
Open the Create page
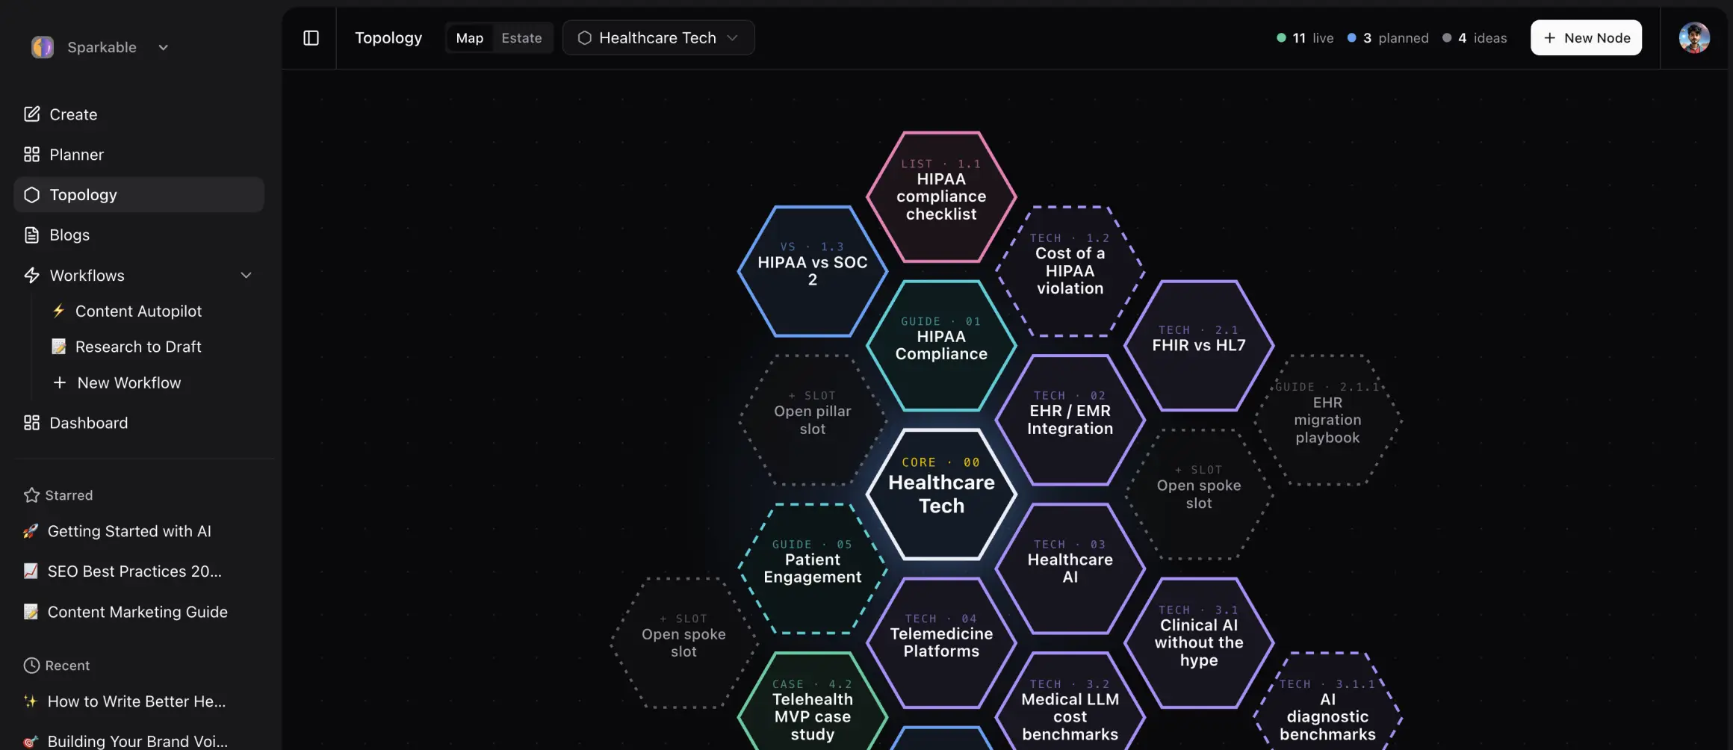pyautogui.click(x=139, y=114)
